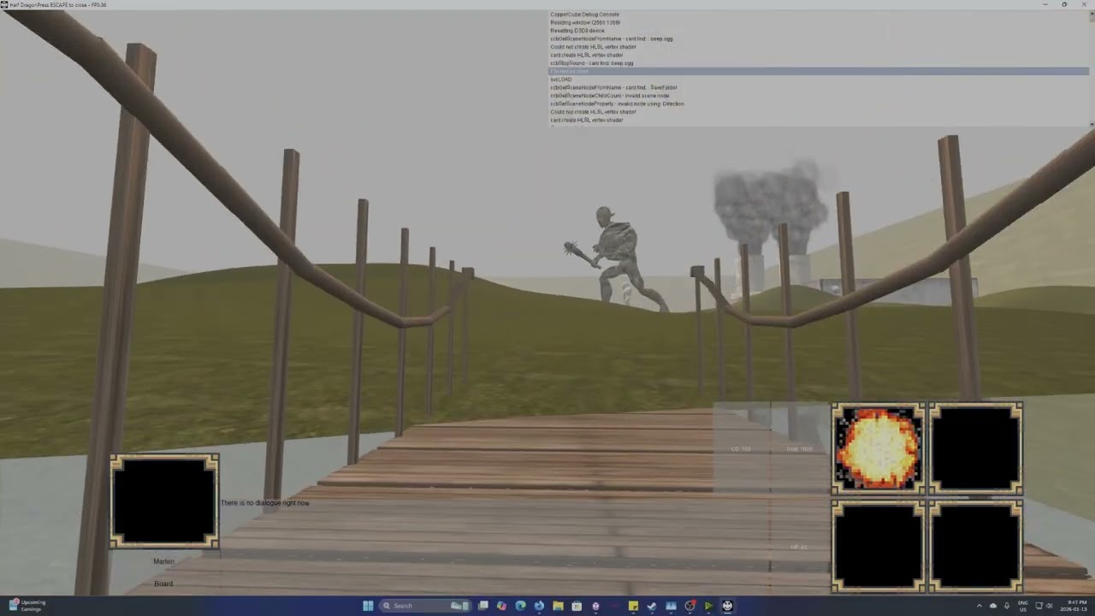Screen dimensions: 1095x616
Task: Click 'ccbStopSound - cant find: beep.ogg' line
Action: [592, 63]
